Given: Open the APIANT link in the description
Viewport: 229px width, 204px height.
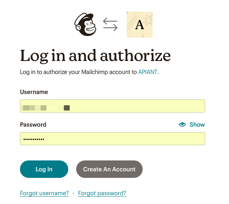Looking at the screenshot, I should pos(148,72).
